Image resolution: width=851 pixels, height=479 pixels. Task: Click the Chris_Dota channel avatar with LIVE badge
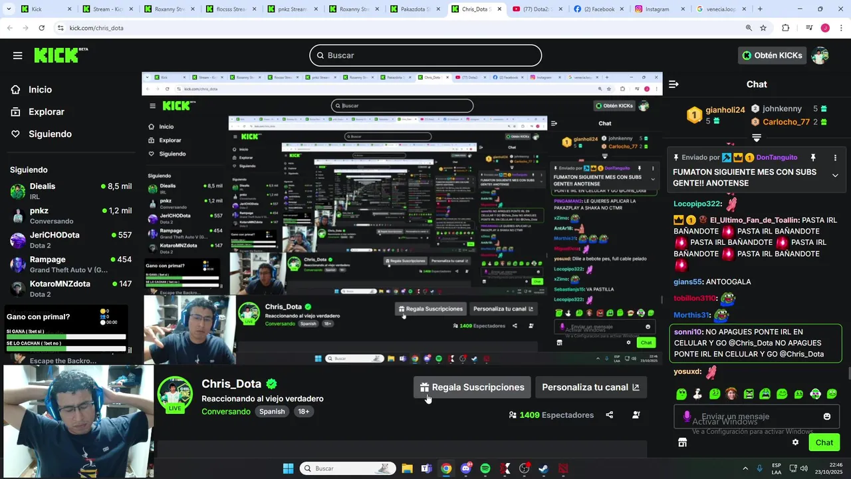176,395
